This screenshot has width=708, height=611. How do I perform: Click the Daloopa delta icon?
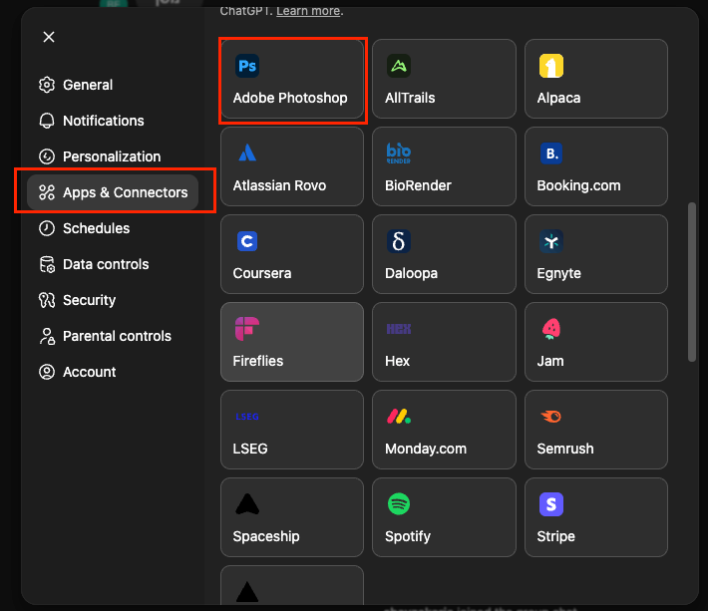(x=399, y=241)
